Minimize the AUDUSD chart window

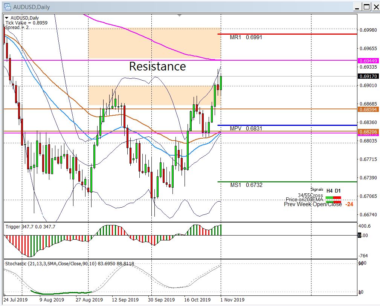coord(356,7)
